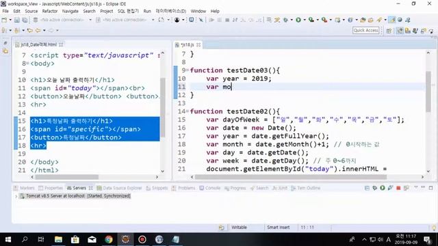The height and width of the screenshot is (246, 438).
Task: Select the Tomcat v8.5 Server at localhost row
Action: (x=75, y=196)
